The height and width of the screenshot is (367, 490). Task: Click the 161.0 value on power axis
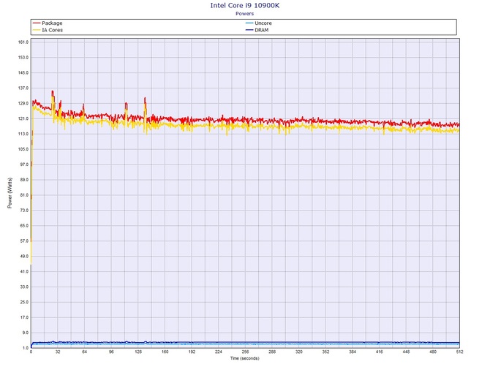(23, 42)
